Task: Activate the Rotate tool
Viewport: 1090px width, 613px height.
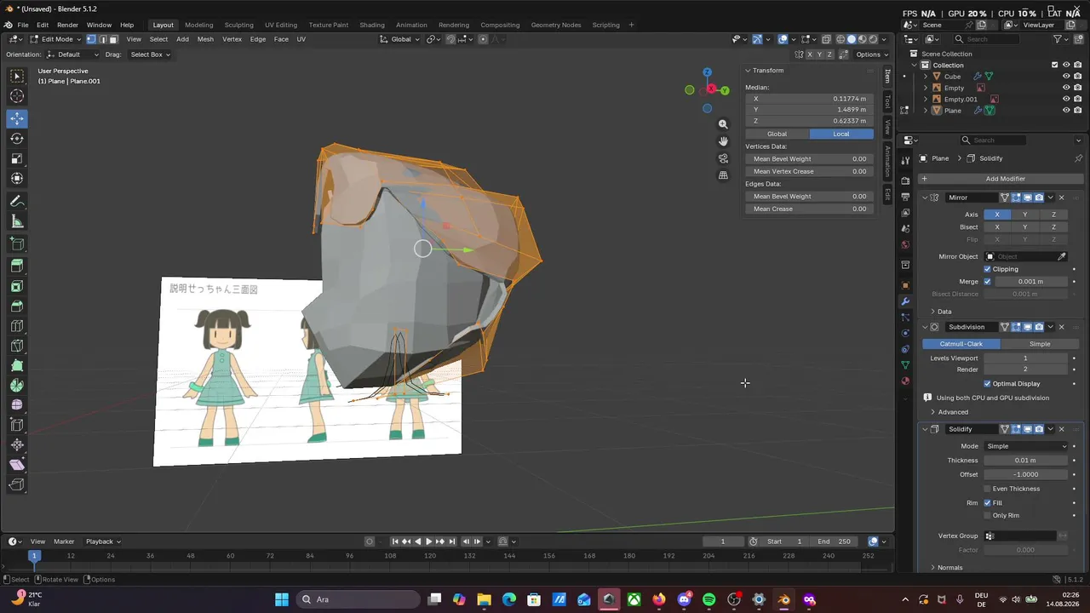Action: point(17,139)
